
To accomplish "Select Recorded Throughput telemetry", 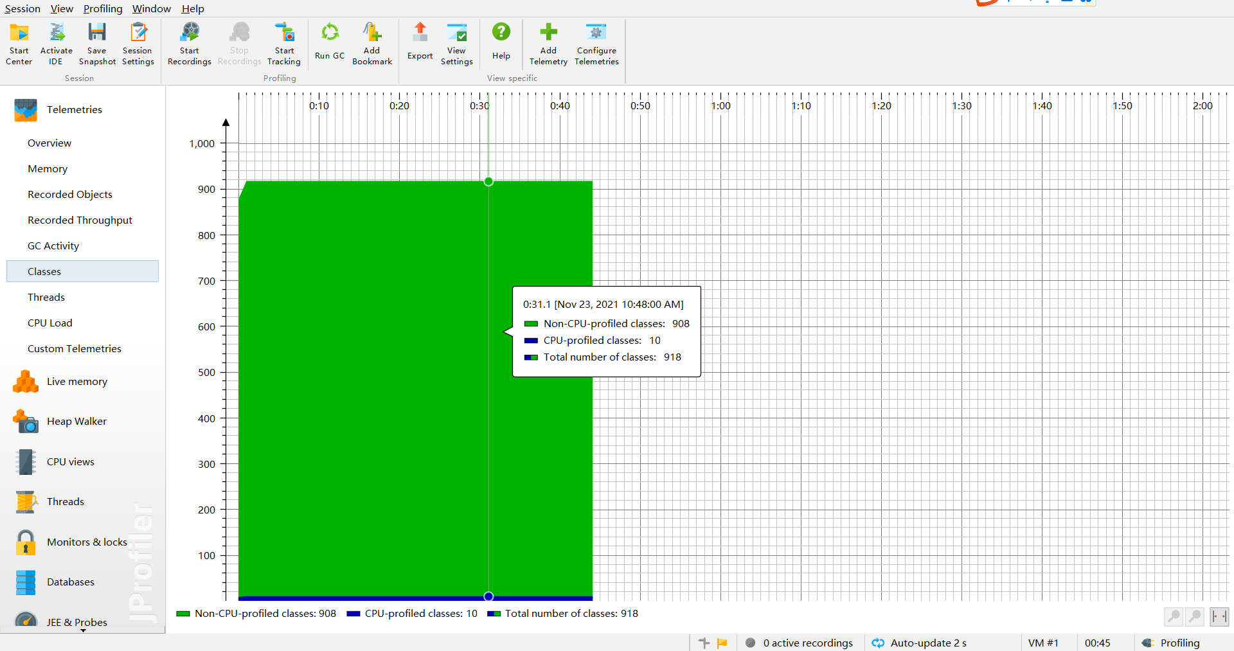I will tap(82, 220).
